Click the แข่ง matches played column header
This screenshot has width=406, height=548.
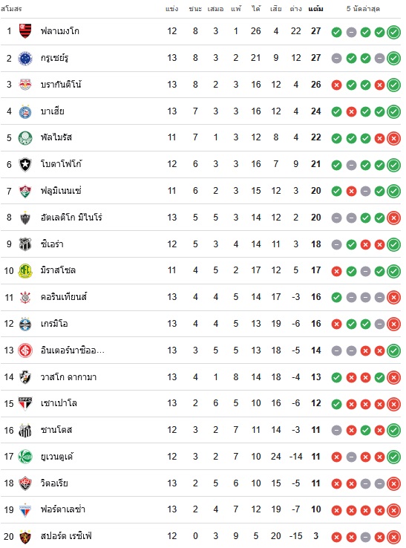tap(172, 9)
